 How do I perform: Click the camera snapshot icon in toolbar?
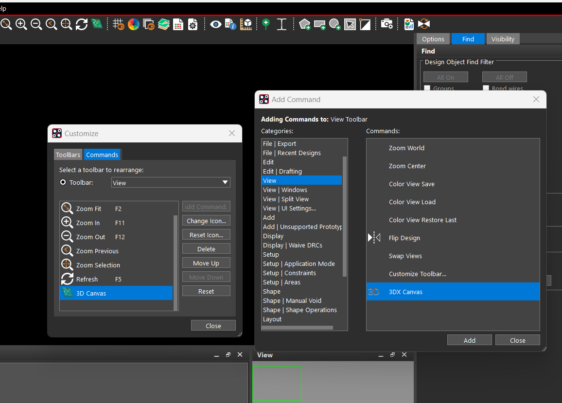pos(386,24)
